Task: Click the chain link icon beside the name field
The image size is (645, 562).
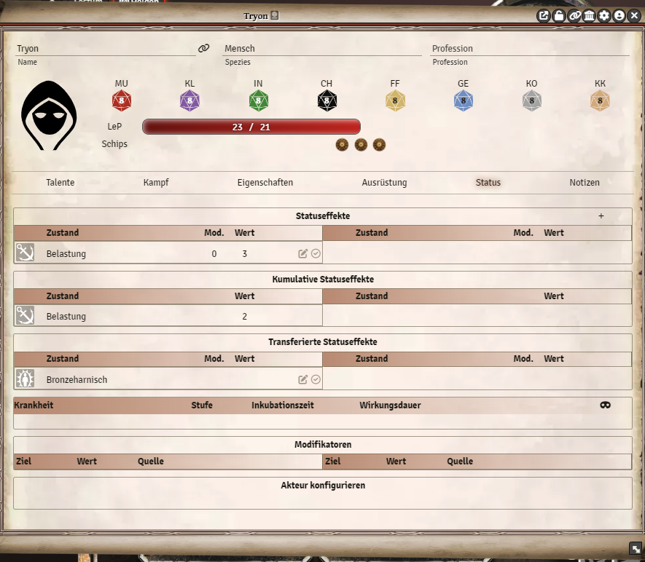Action: coord(203,47)
